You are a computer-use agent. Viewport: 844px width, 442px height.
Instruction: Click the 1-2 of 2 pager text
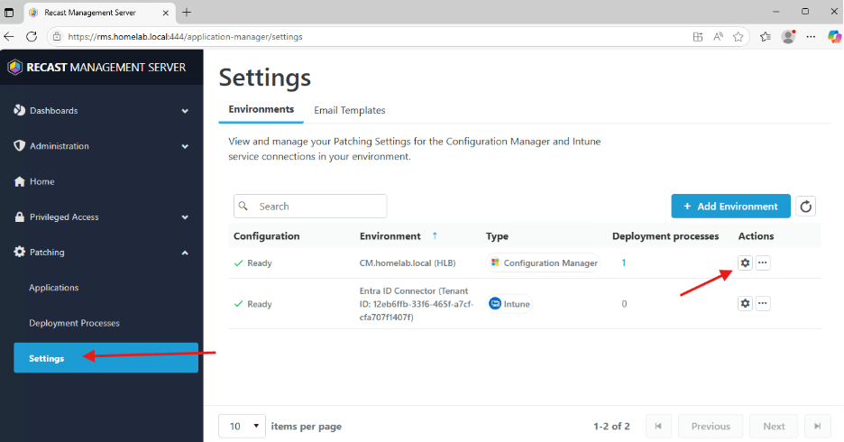[611, 427]
